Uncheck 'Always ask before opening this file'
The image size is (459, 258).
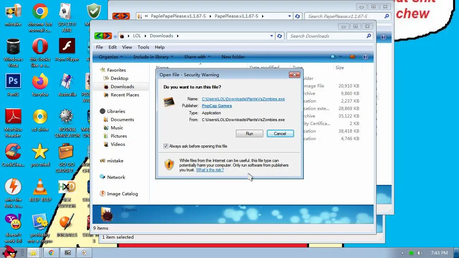(166, 146)
